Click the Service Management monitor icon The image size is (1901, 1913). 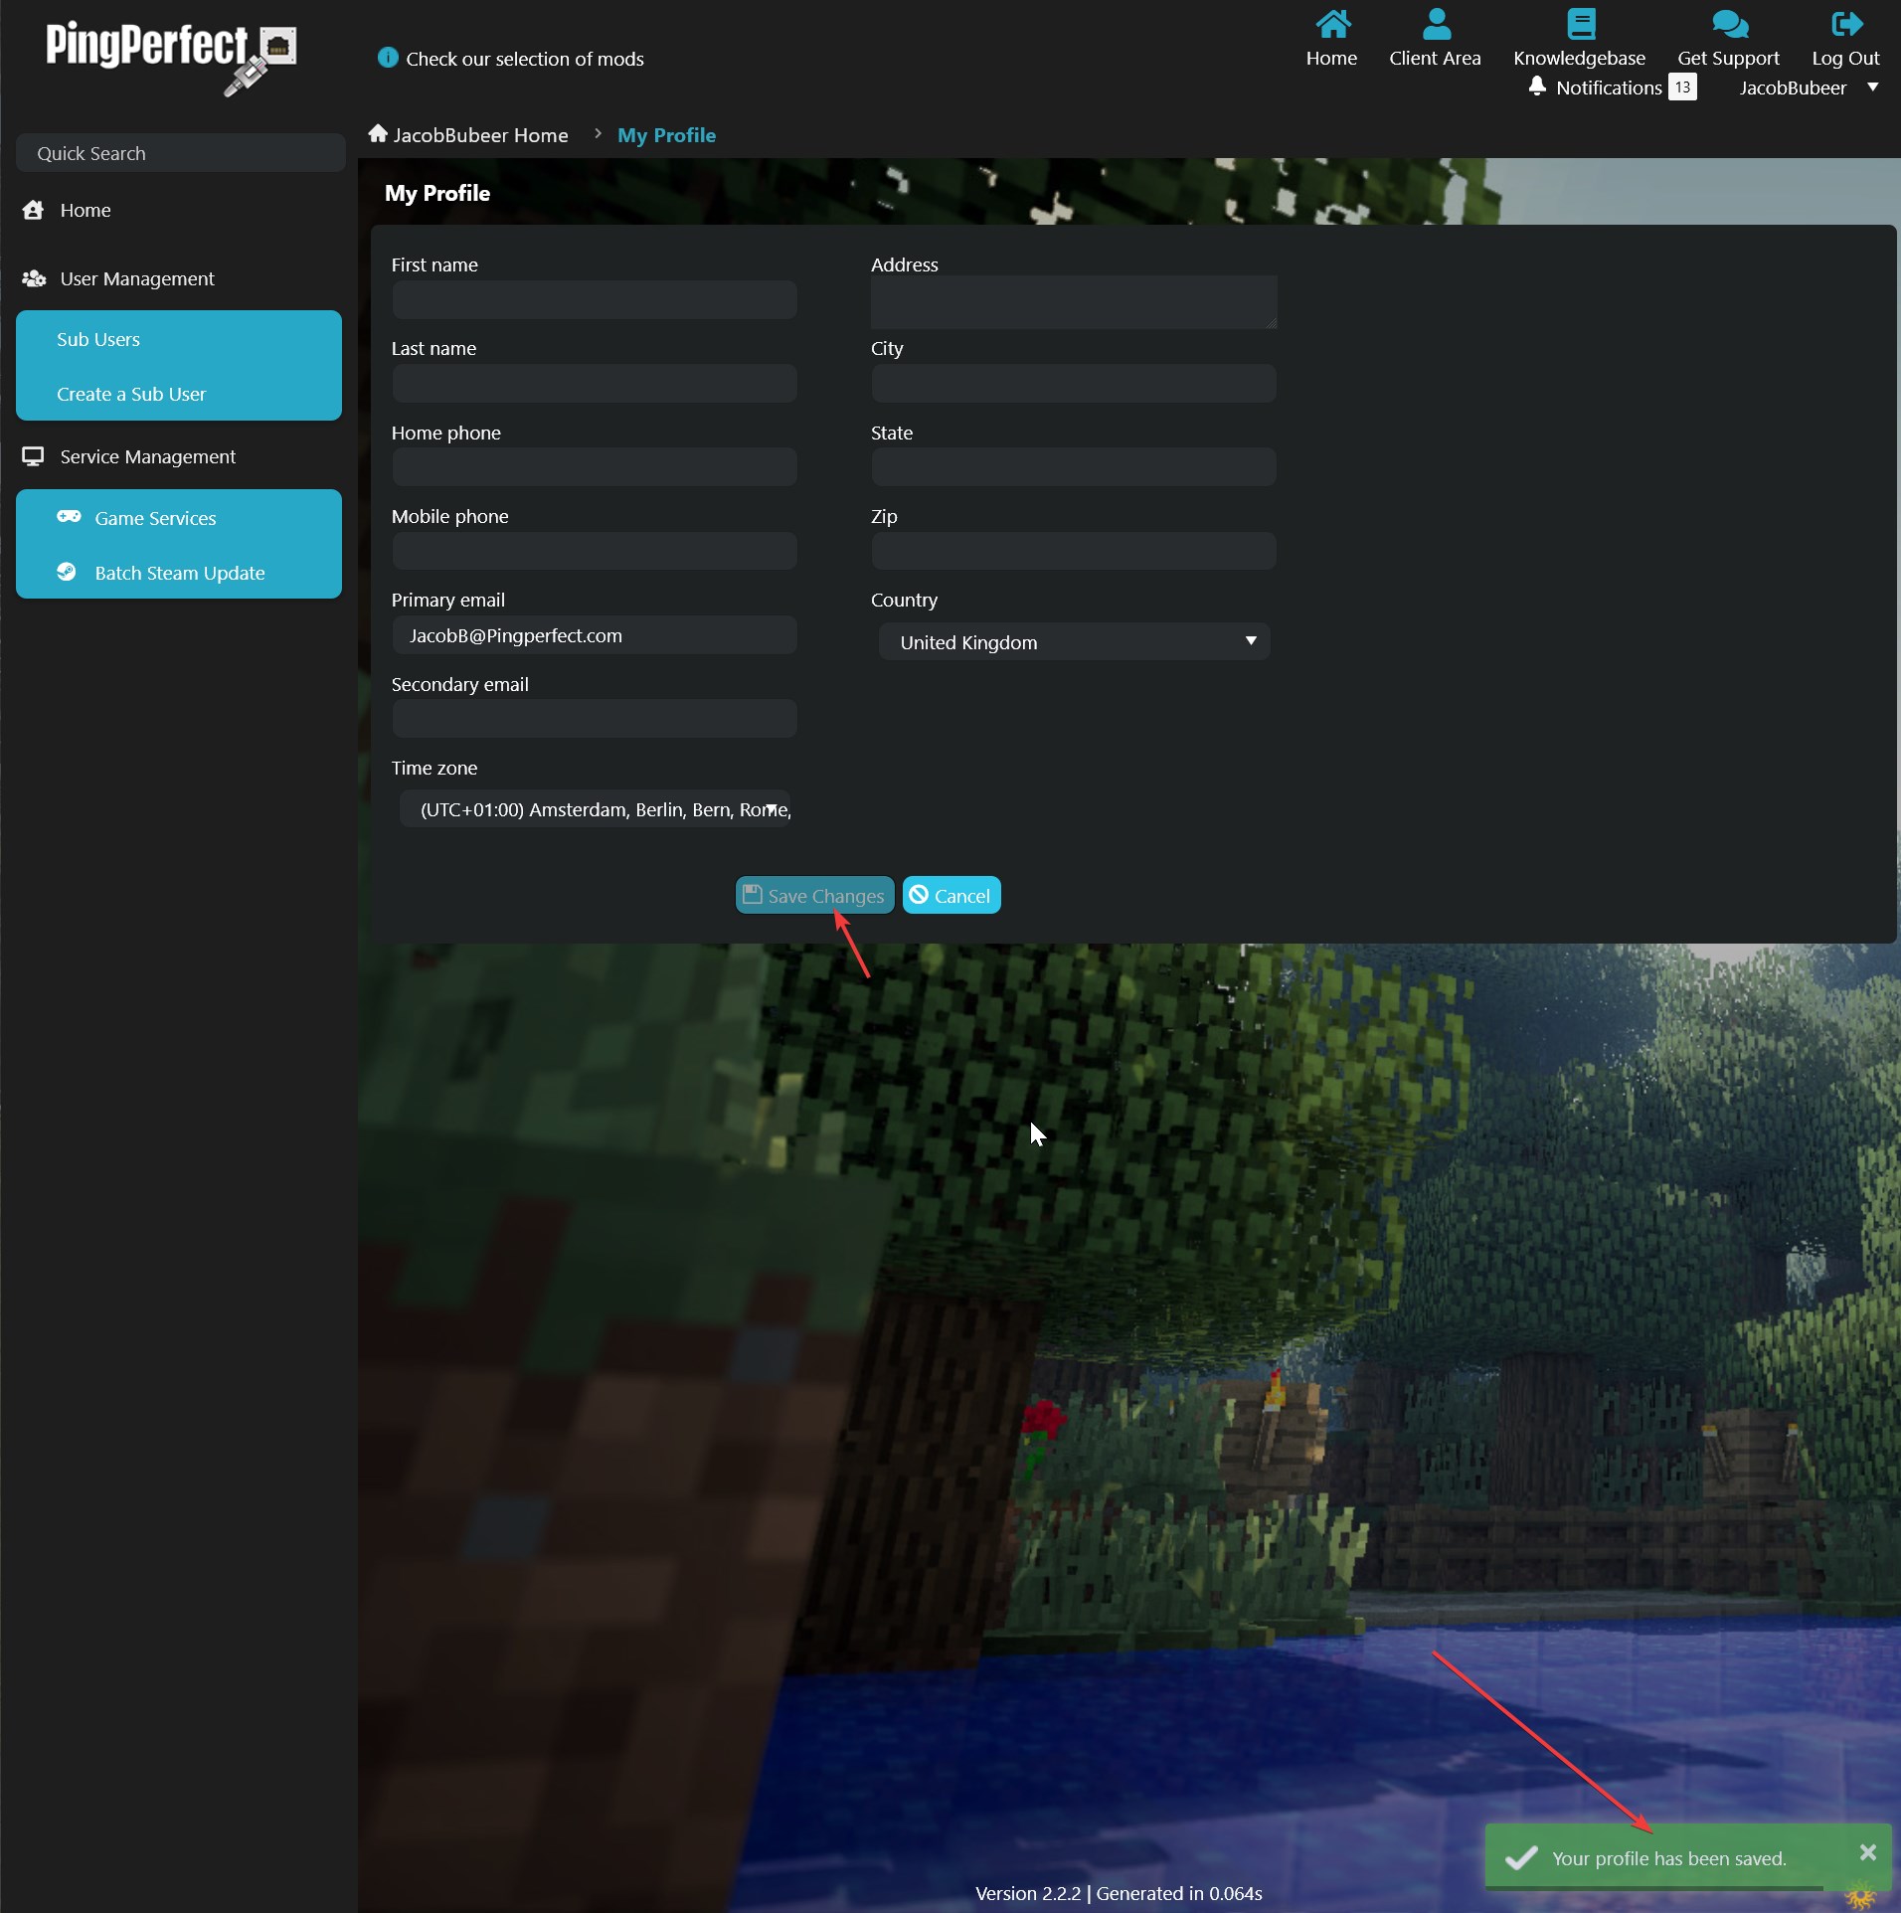(x=33, y=456)
